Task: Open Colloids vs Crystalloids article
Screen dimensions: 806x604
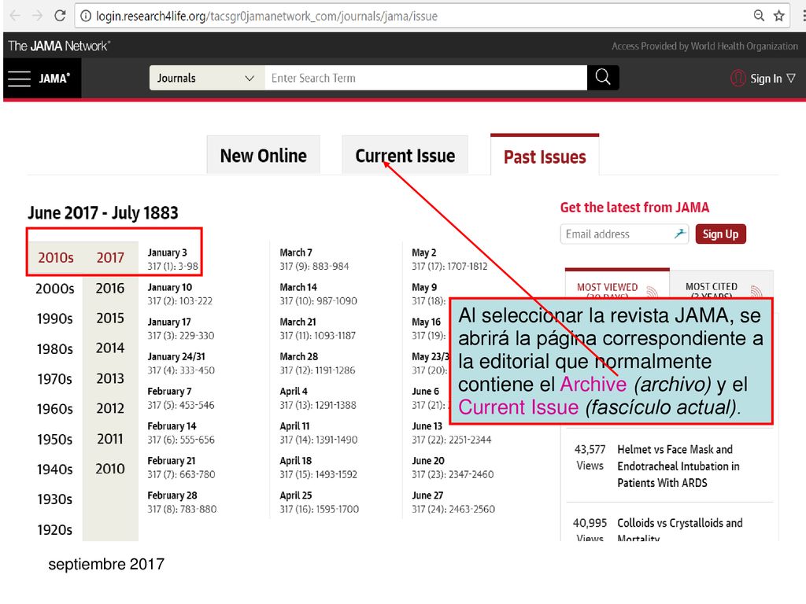Action: [x=679, y=529]
